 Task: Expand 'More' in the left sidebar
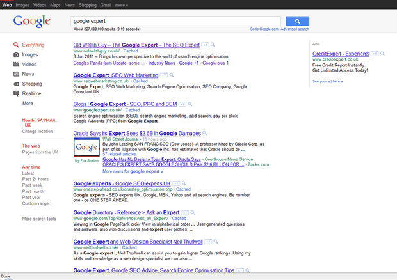point(28,103)
